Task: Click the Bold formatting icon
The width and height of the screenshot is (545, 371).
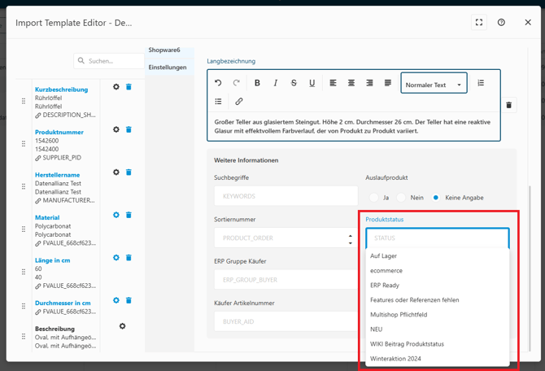Action: tap(257, 83)
